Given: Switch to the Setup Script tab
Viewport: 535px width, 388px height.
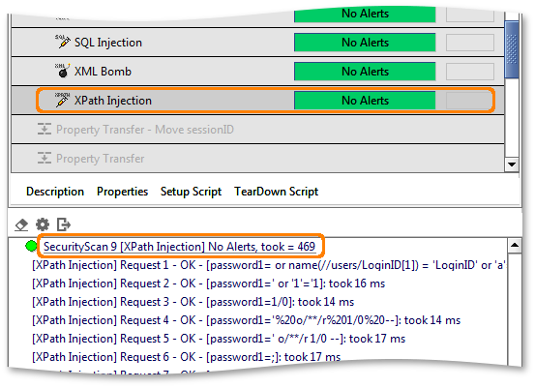Looking at the screenshot, I should coord(192,192).
